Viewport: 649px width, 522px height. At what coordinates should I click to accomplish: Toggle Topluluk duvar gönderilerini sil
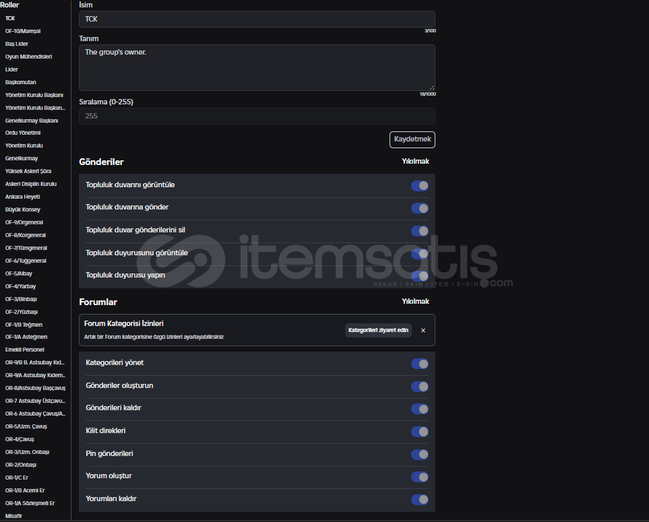[419, 231]
